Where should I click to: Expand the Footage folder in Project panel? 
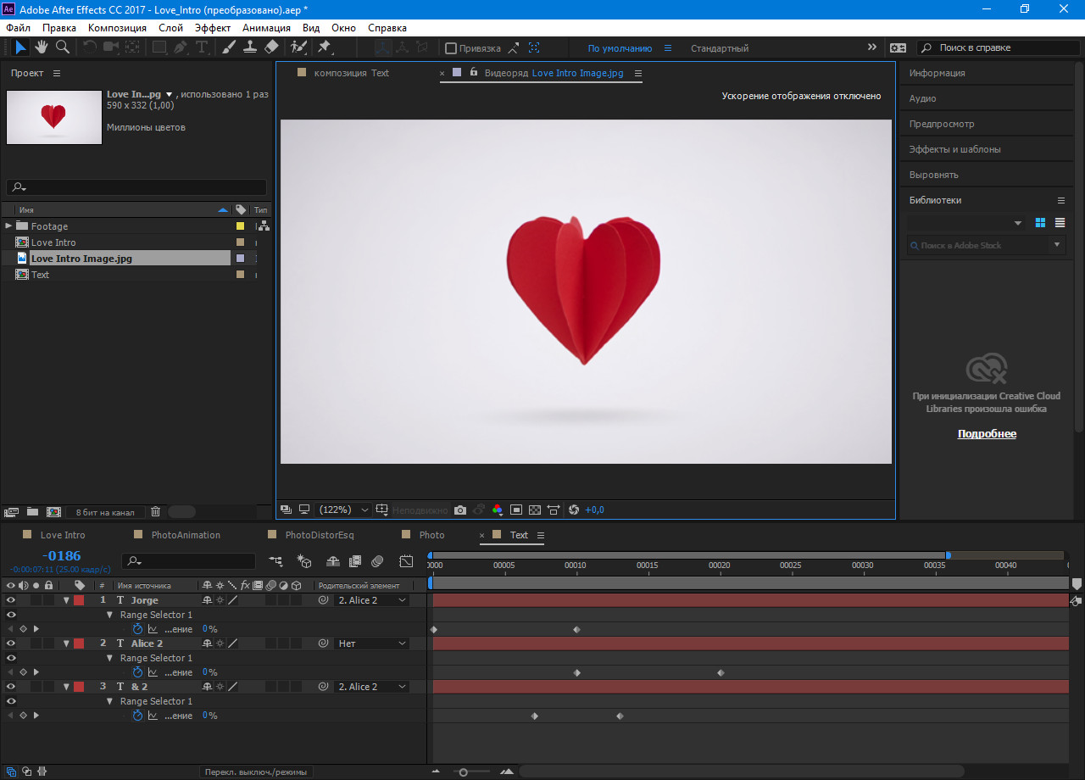[x=8, y=226]
